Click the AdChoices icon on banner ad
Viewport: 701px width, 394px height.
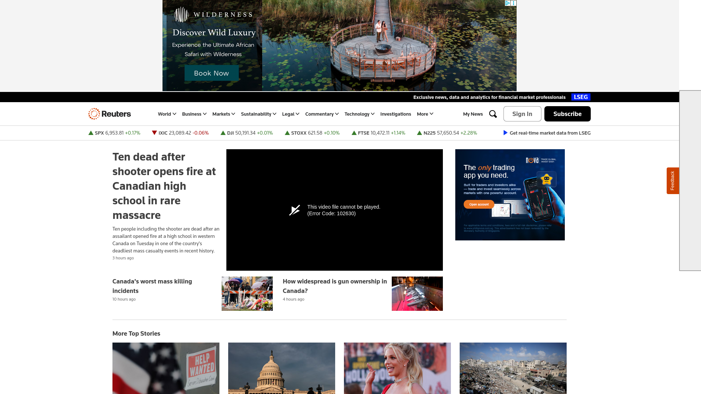click(x=507, y=3)
